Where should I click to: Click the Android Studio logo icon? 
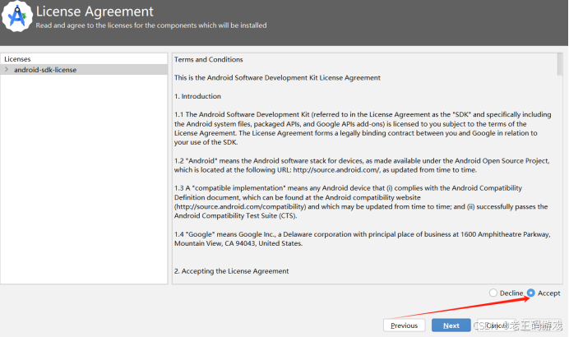coord(17,16)
